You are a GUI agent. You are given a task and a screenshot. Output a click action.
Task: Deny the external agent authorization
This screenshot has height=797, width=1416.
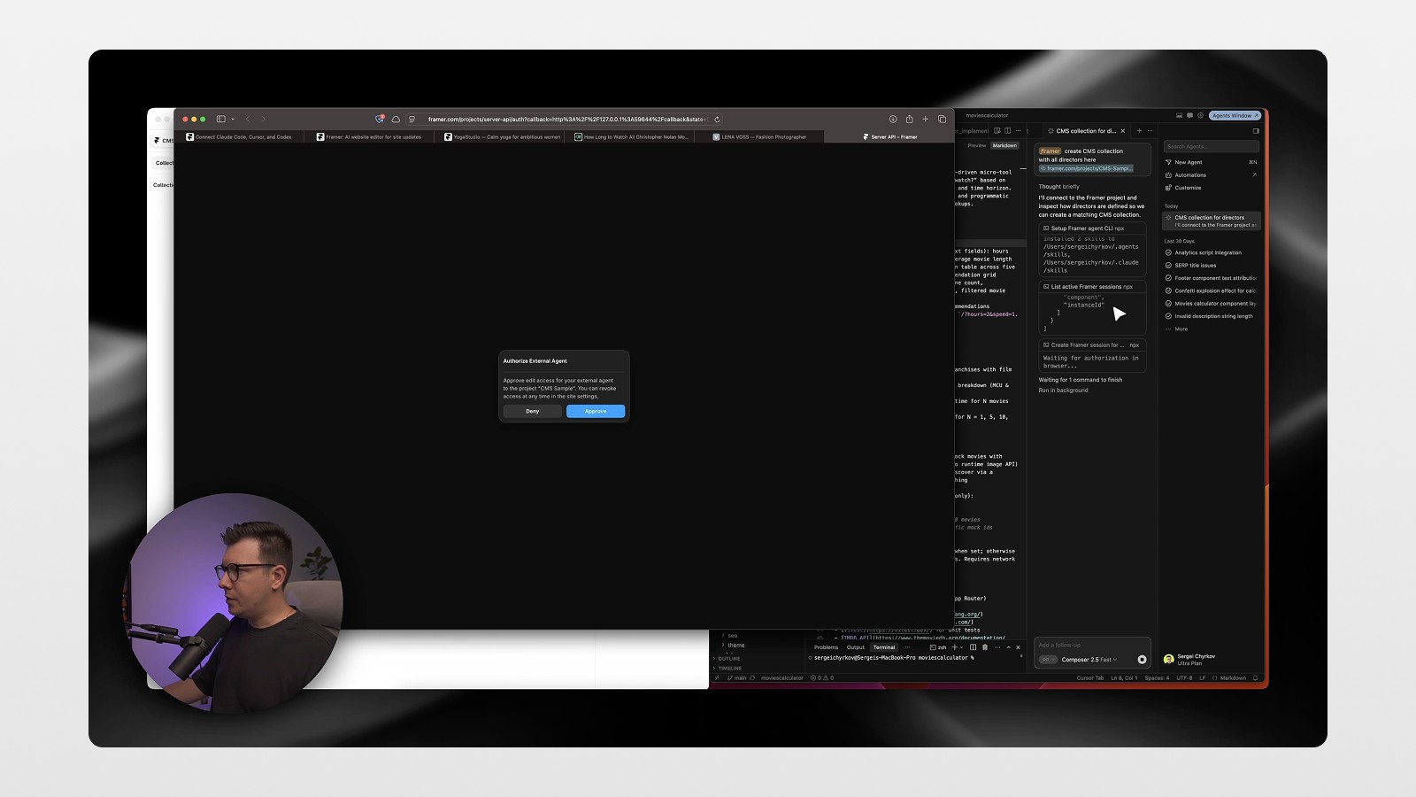tap(532, 411)
